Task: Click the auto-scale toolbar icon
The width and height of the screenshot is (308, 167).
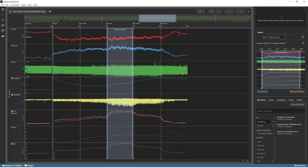Action: tap(219, 11)
